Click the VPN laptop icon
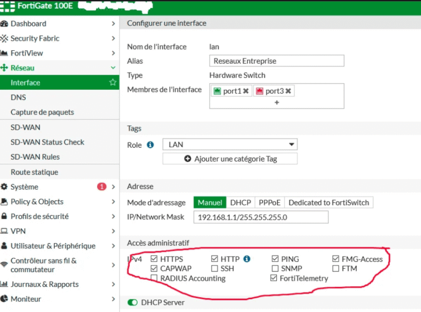 click(4, 231)
